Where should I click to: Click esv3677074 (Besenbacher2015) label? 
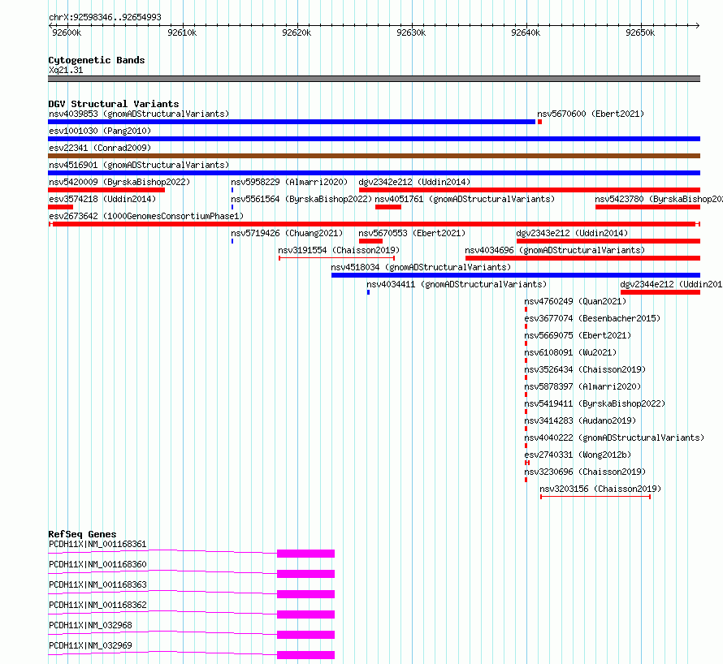click(x=592, y=318)
